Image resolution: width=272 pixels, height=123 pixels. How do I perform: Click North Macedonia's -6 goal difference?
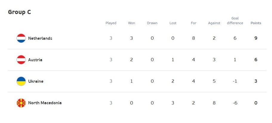click(x=235, y=103)
